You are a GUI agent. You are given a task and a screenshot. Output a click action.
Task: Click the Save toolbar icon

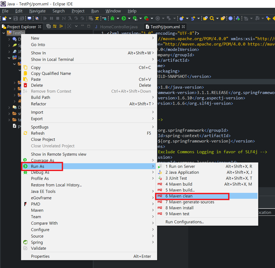[x=16, y=18]
